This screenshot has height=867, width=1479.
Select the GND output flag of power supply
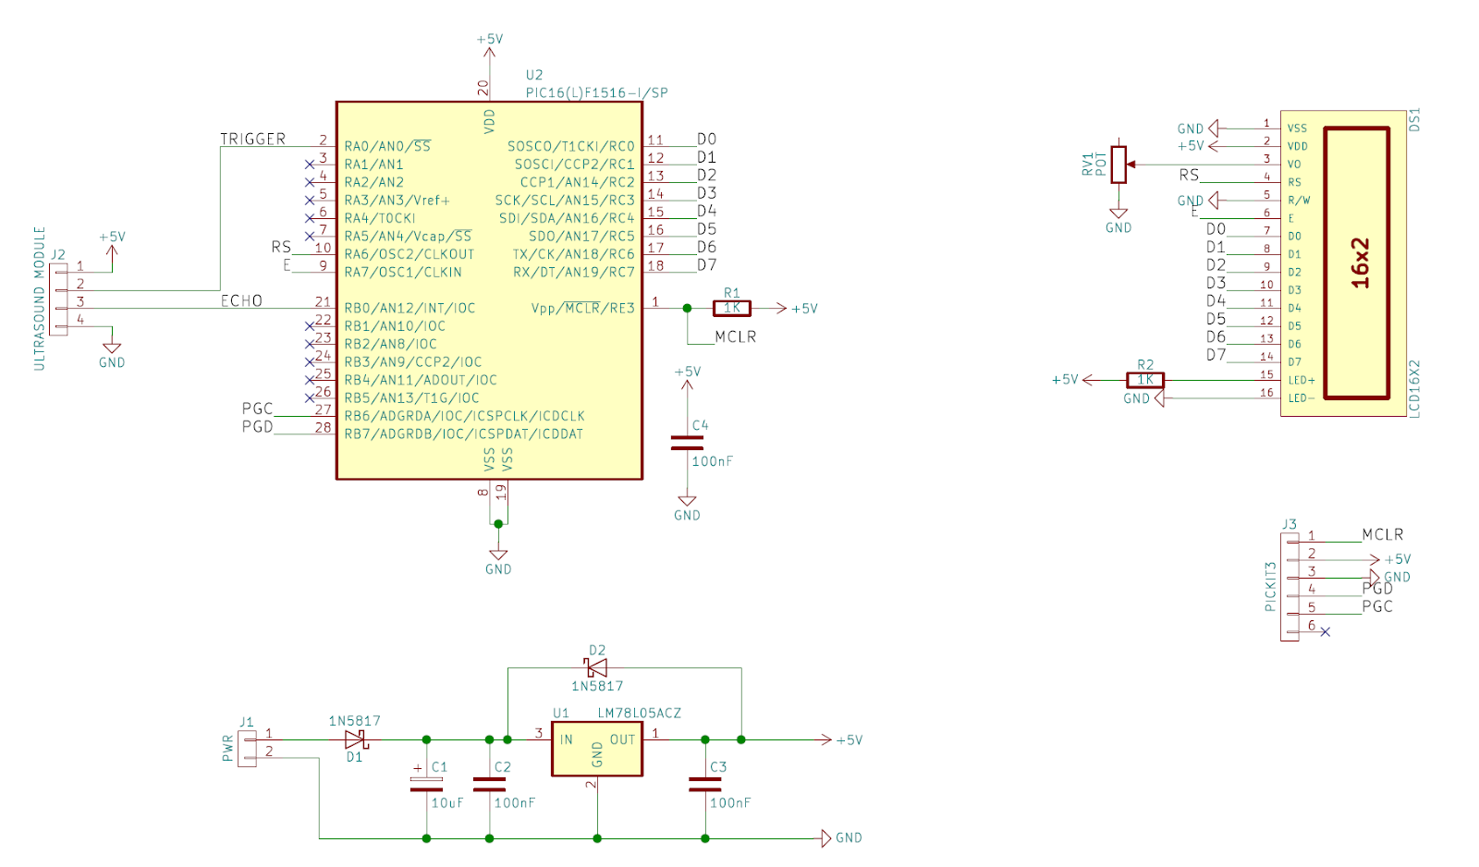[841, 838]
